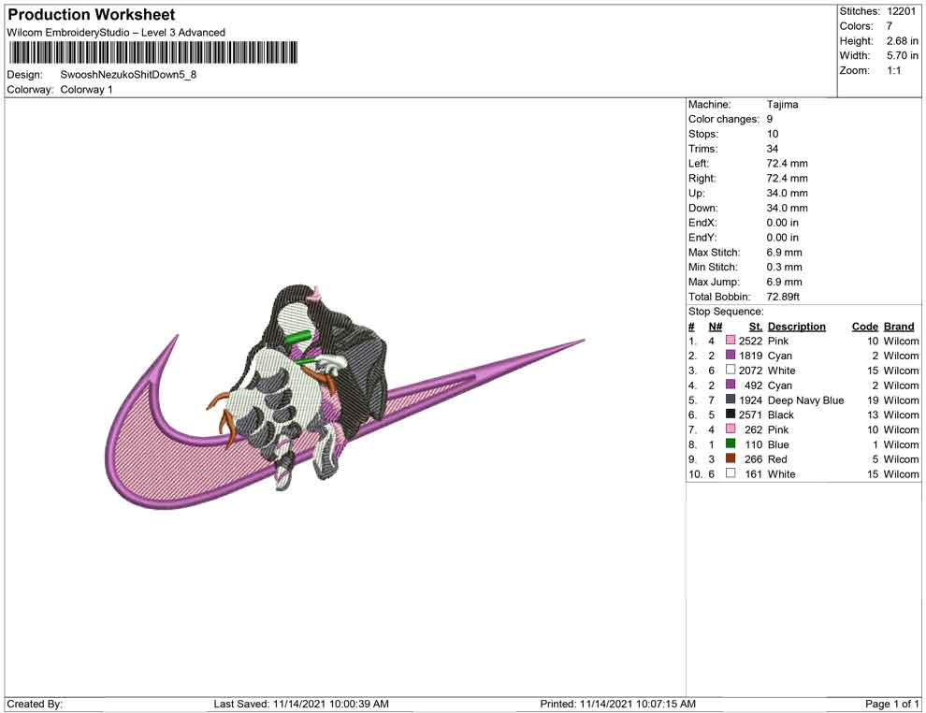Click the Trims value '34'
926x713 pixels.
click(x=773, y=149)
